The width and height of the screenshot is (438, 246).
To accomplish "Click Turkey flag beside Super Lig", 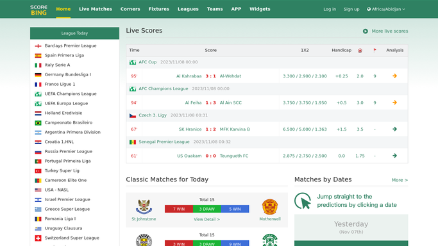I will pos(38,170).
